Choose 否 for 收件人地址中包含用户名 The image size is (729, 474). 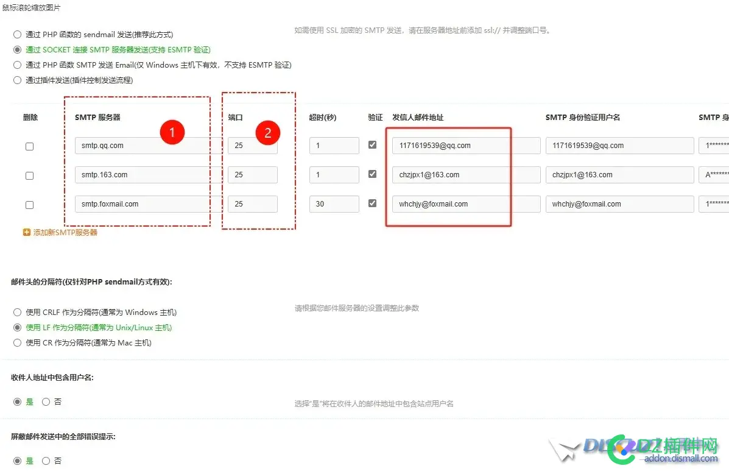(x=46, y=401)
